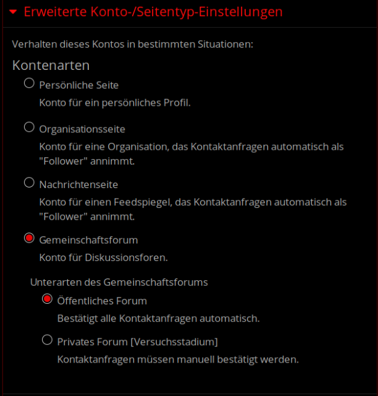Click 'Kontaktanfragen müssen manuell bestätigt werden.' text

[178, 359]
